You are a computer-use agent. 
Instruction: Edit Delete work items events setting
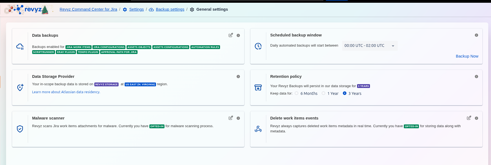point(469,118)
